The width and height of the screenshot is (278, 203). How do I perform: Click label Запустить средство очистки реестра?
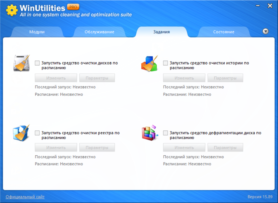pos(81,135)
